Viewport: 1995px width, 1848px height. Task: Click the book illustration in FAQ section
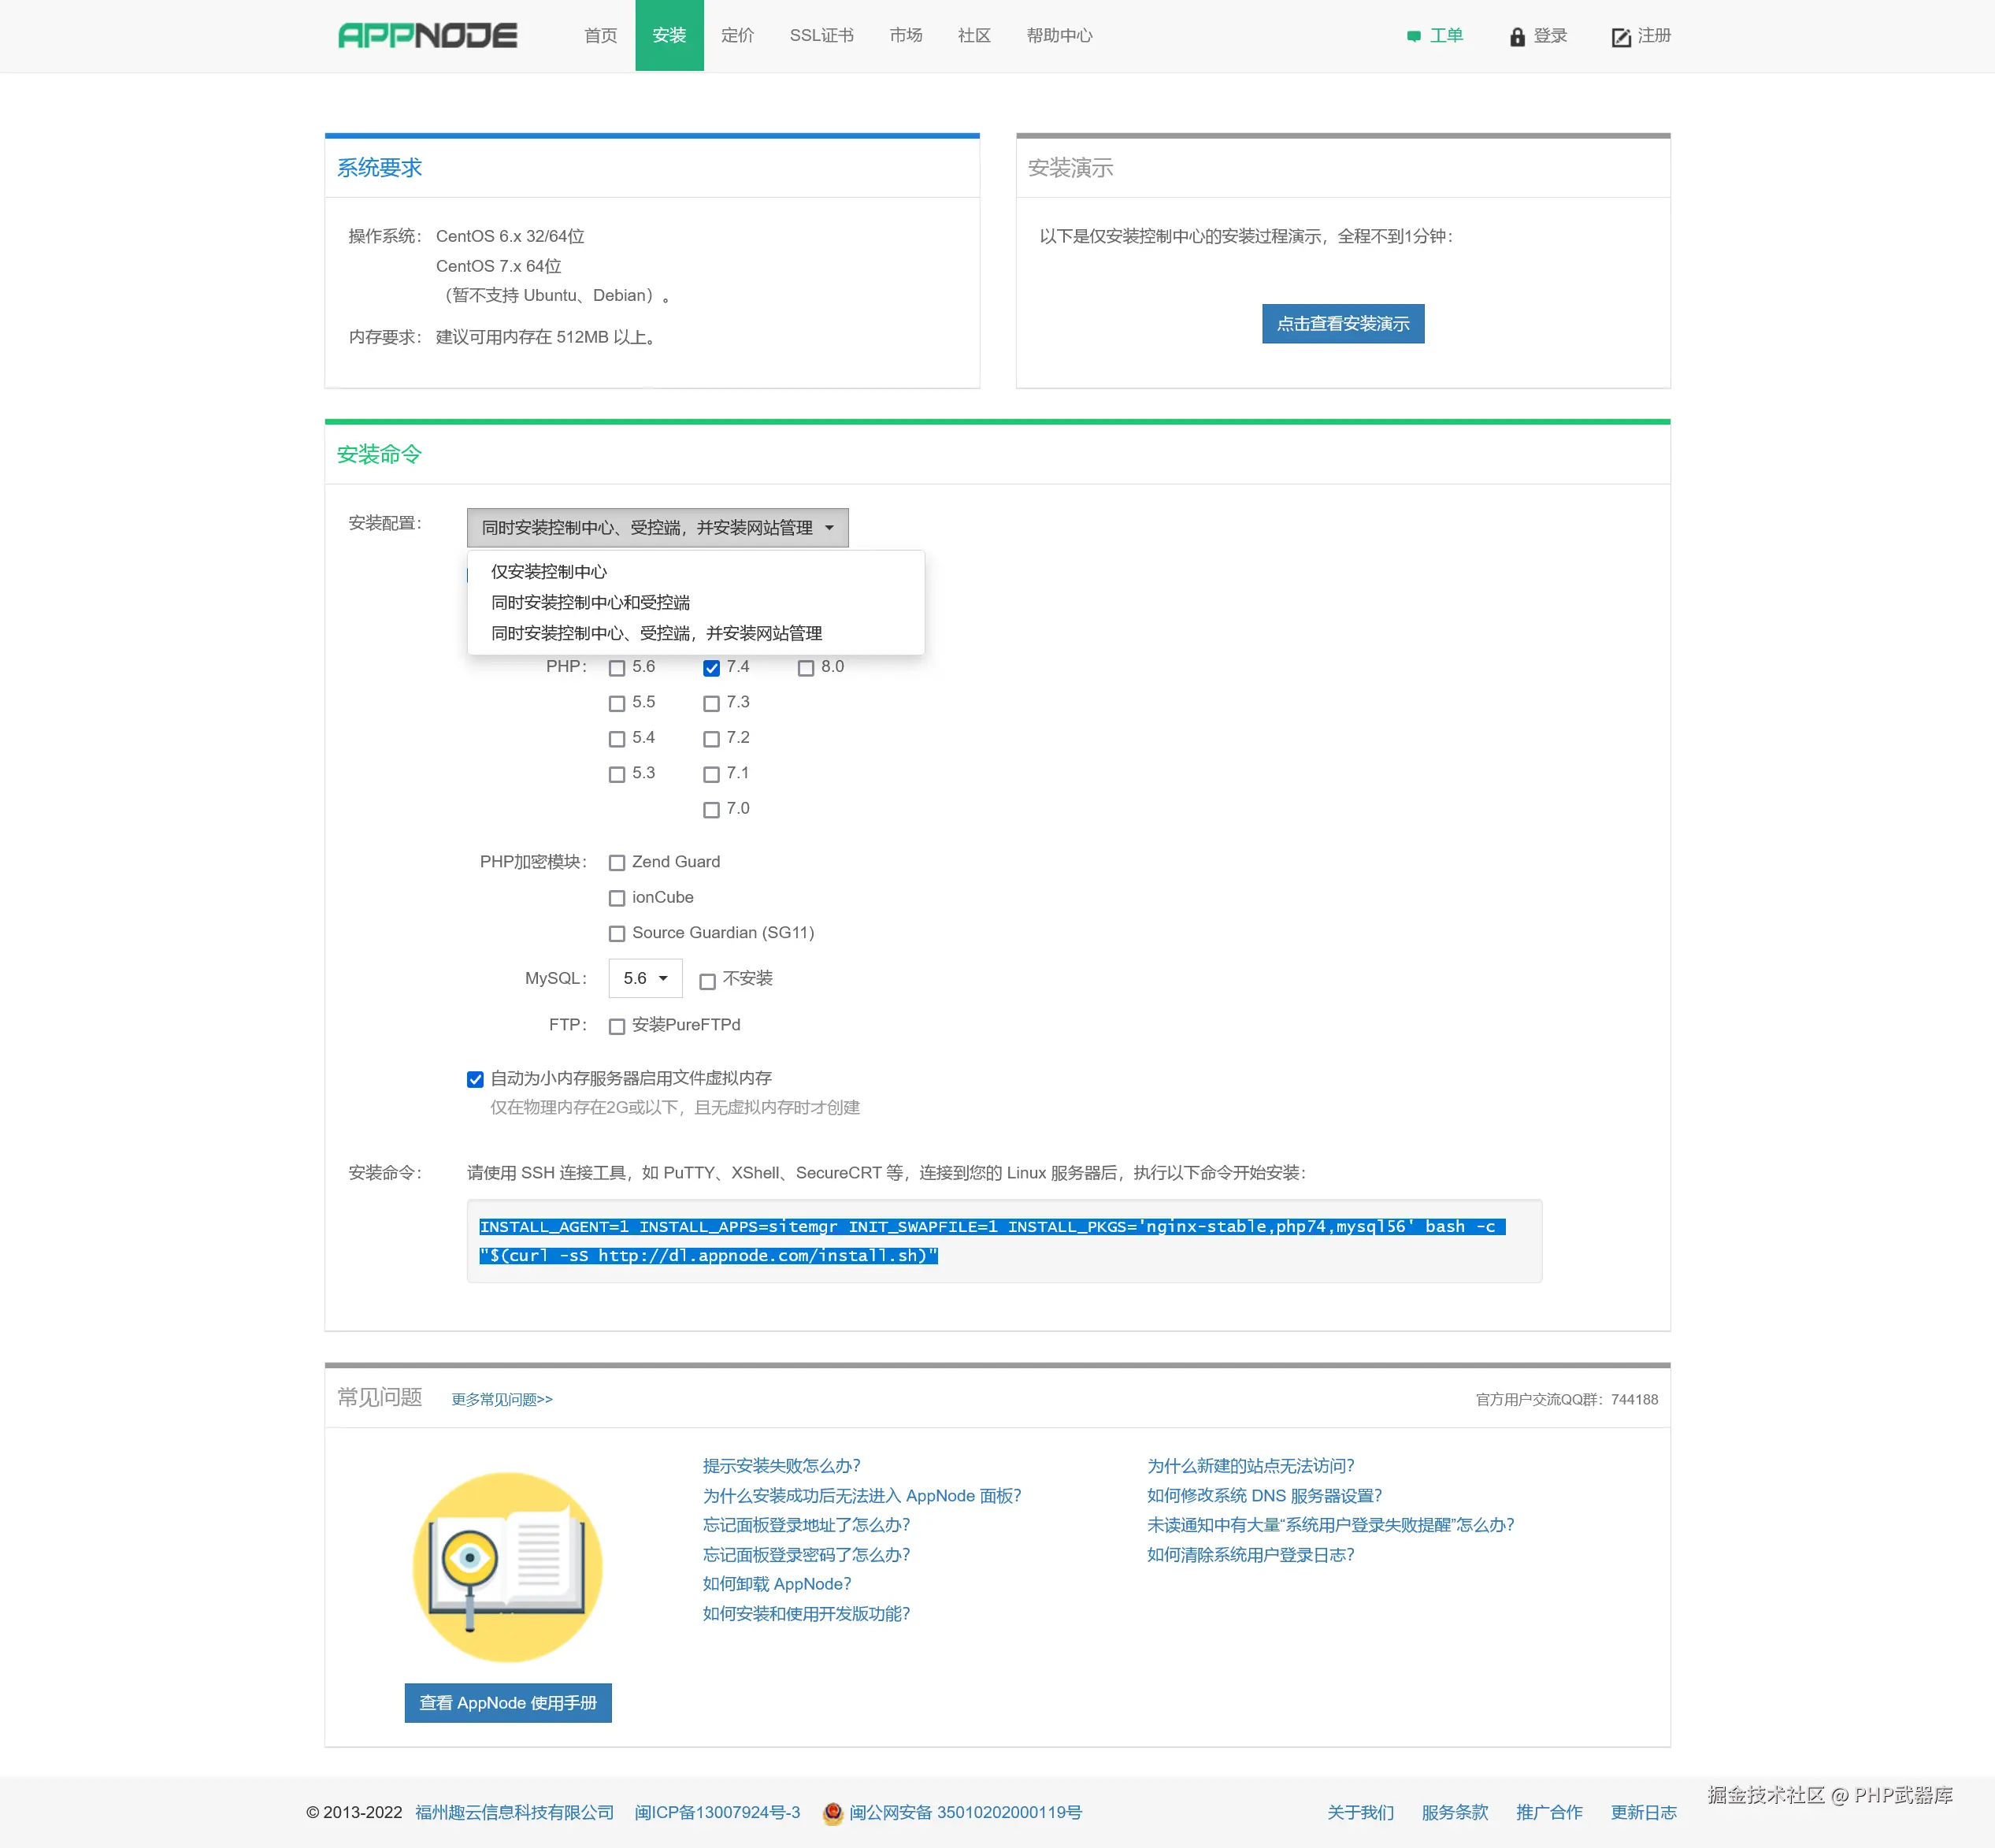pos(507,1566)
